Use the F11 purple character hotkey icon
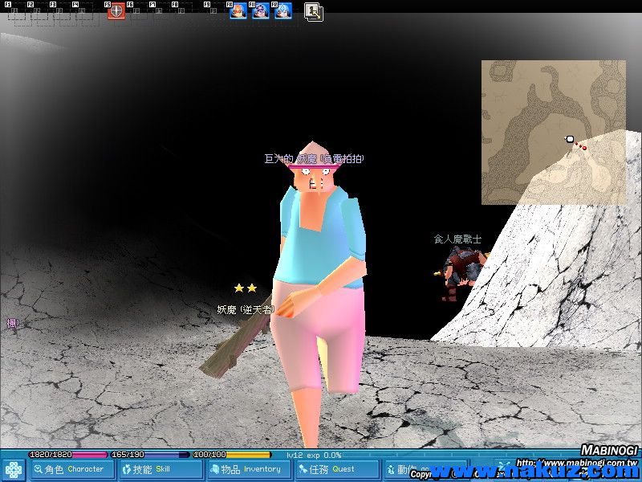The width and height of the screenshot is (642, 482). point(260,10)
